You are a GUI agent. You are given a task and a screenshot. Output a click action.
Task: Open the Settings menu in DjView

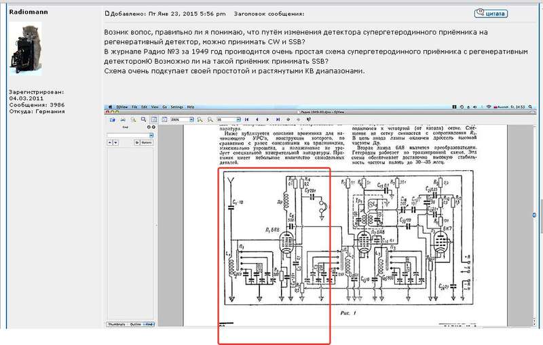click(176, 107)
